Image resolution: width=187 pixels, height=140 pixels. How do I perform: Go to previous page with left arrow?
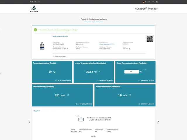pos(29,122)
